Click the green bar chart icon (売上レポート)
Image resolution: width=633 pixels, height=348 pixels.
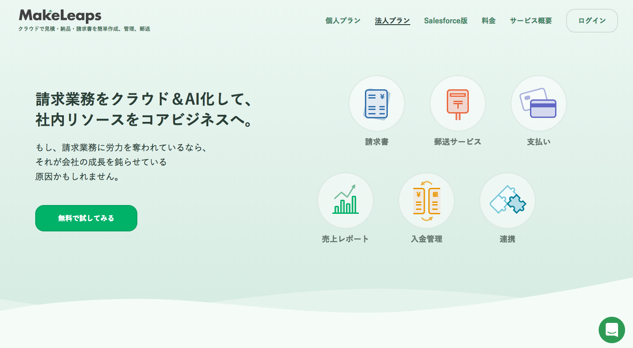[346, 201]
